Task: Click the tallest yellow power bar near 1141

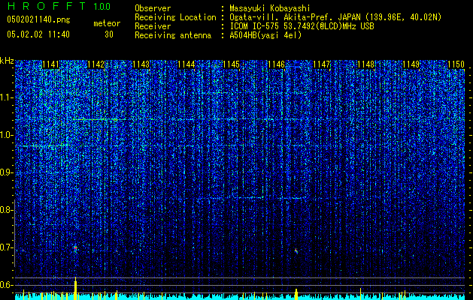Action: (x=75, y=288)
